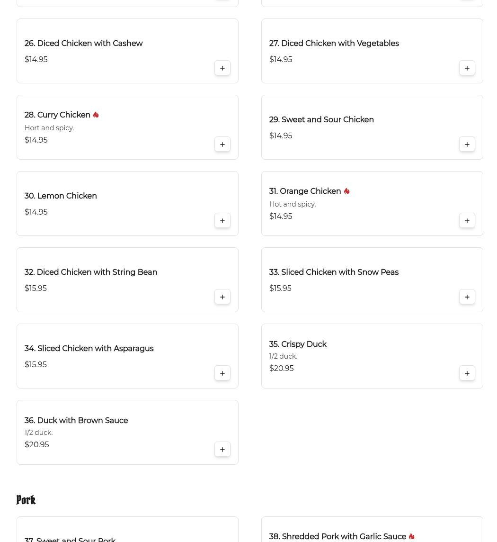Click plus button for Curry Chicken
The image size is (497, 542).
pyautogui.click(x=222, y=145)
